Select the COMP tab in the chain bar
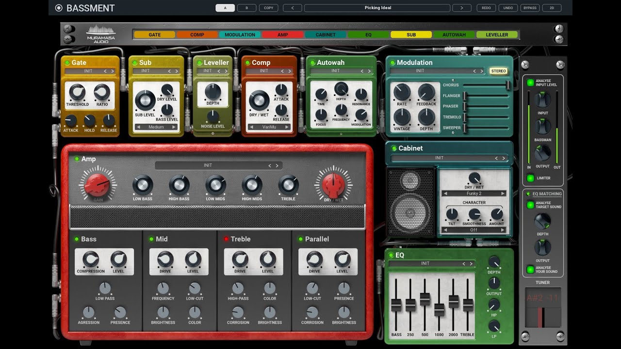The image size is (621, 349). (197, 35)
